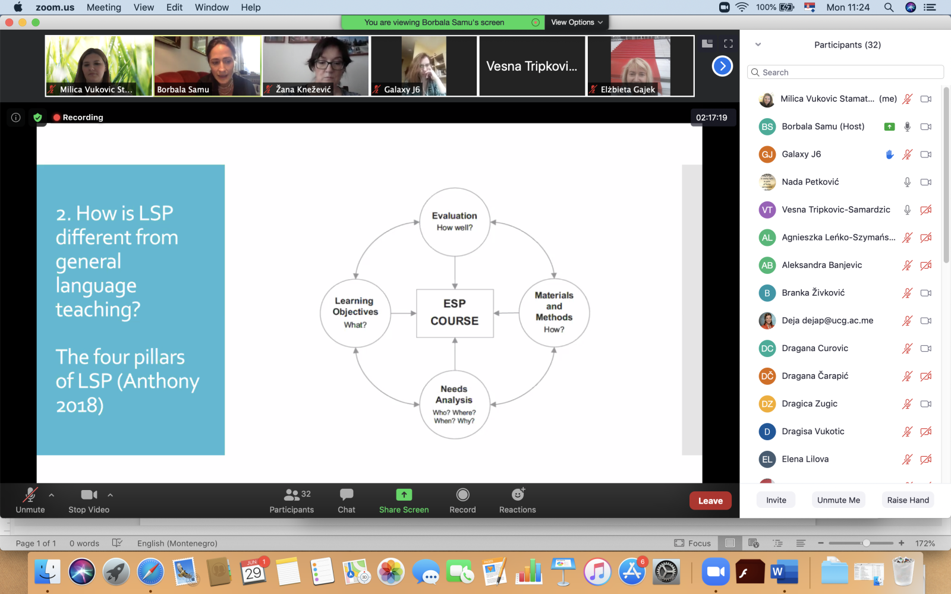
Task: Click the participants Search field
Action: 845,72
